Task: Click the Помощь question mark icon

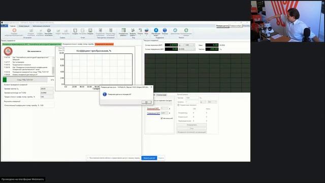Action: coord(165,30)
